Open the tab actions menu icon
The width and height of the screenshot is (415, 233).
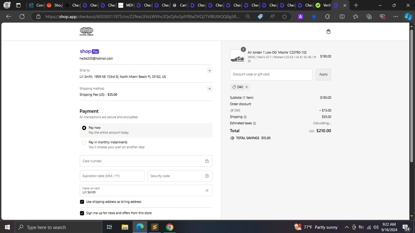pyautogui.click(x=19, y=5)
